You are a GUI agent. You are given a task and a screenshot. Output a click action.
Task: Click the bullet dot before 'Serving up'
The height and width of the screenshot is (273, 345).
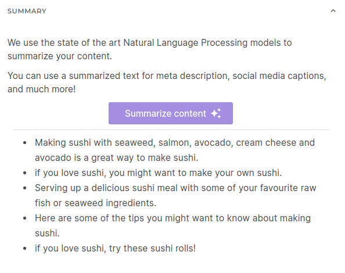pyautogui.click(x=24, y=188)
